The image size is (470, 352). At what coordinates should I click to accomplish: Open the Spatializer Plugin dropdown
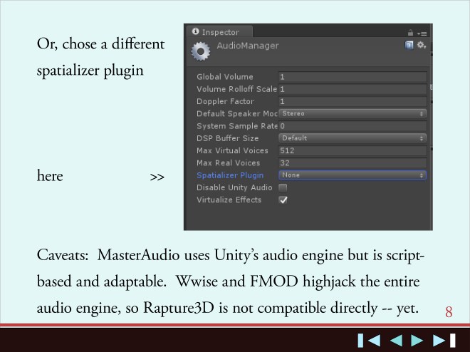coord(352,175)
